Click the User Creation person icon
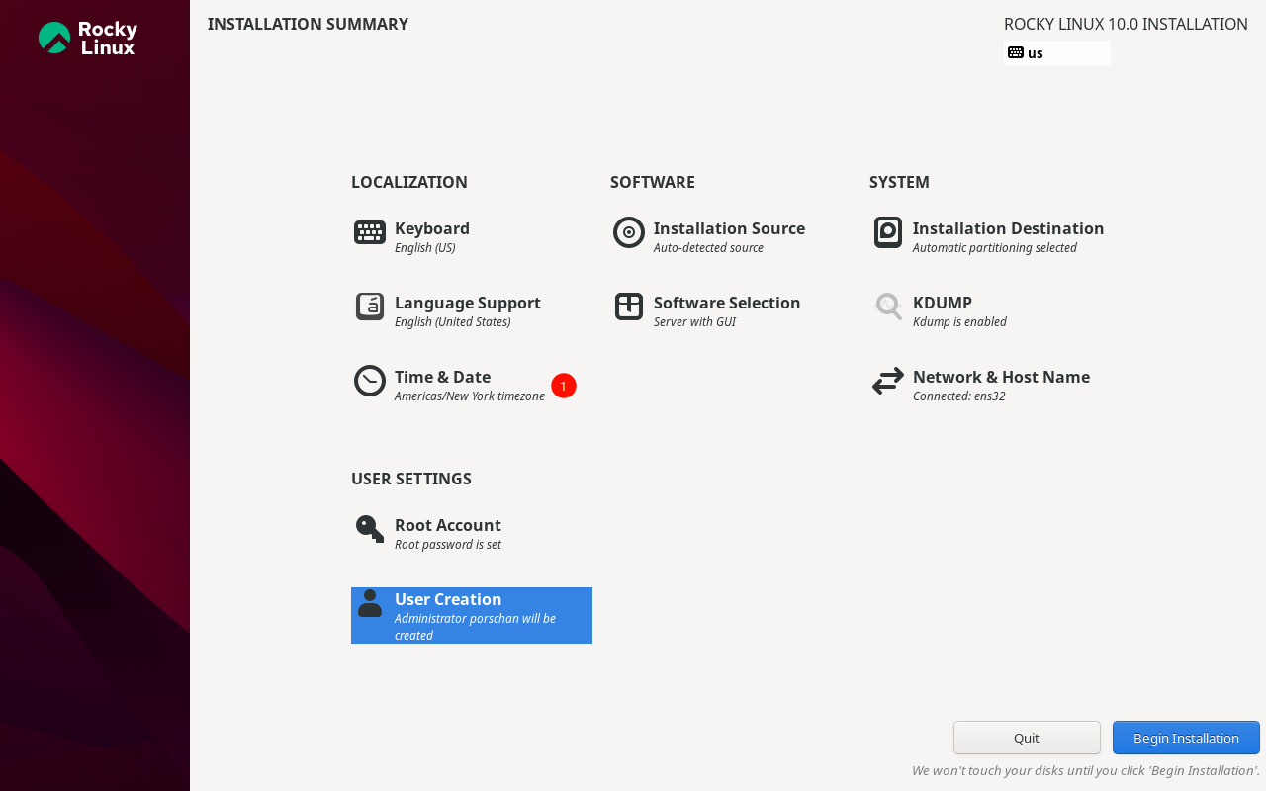Viewport: 1266px width, 791px height. (370, 603)
